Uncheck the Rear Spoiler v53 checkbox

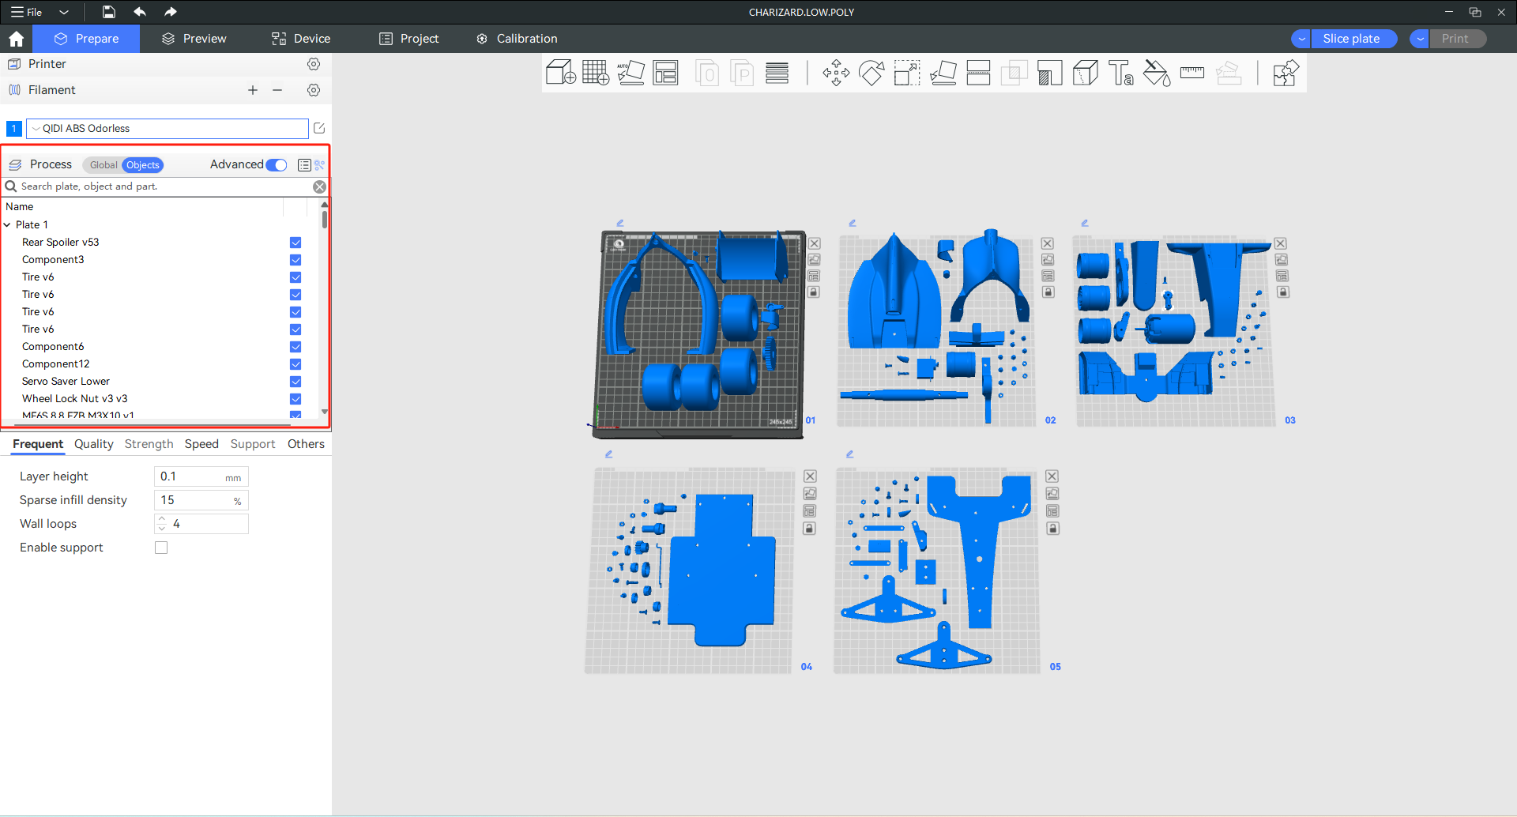[295, 243]
